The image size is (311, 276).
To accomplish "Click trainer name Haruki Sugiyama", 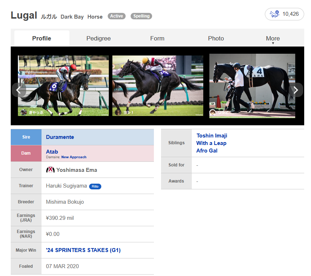I will pyautogui.click(x=67, y=186).
